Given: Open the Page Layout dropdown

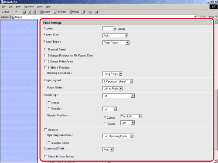Looking at the screenshot, I should pyautogui.click(x=118, y=81).
